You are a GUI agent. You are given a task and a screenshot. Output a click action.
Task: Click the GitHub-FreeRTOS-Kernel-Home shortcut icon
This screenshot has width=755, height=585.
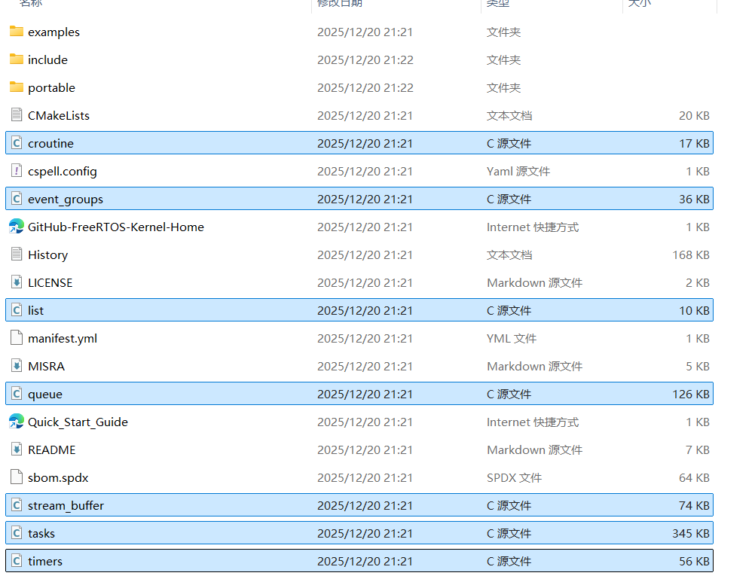click(x=17, y=226)
